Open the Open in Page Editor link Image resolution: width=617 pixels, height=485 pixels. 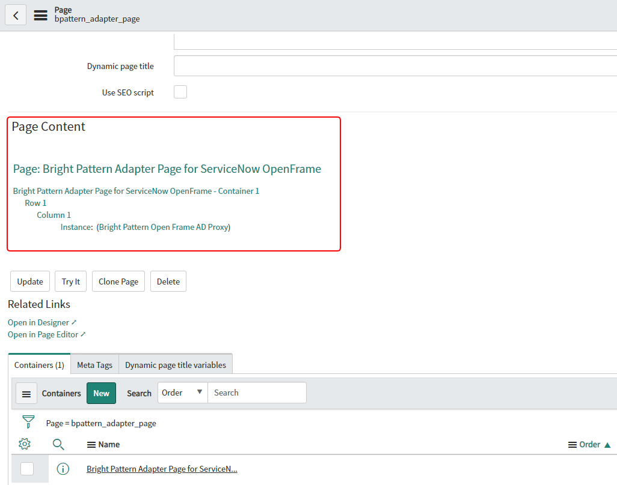coord(46,334)
